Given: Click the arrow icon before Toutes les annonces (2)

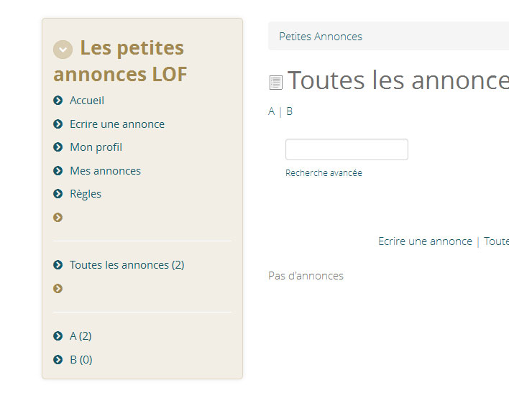Looking at the screenshot, I should [58, 265].
